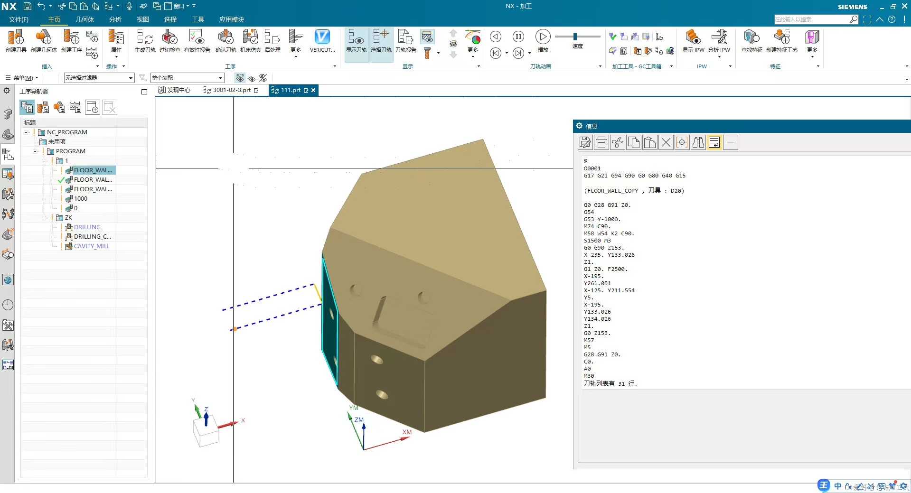This screenshot has width=911, height=493.
Task: Toggle word wrap in 信息 window toolbar
Action: [714, 142]
